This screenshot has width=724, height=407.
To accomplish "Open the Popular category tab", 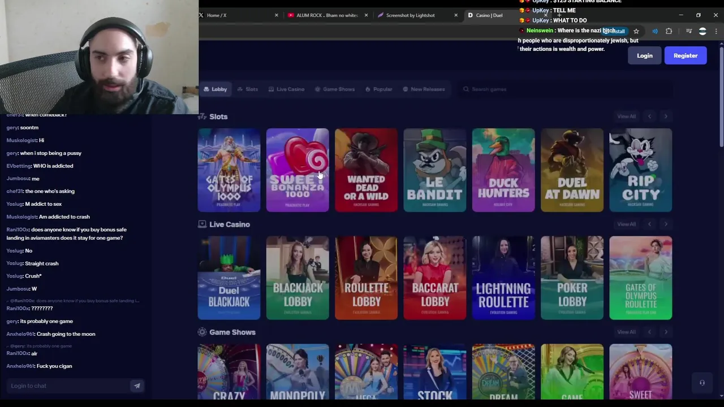I will click(378, 89).
